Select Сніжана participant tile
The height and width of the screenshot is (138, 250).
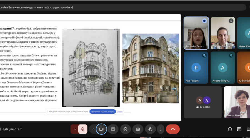[x=244, y=68]
